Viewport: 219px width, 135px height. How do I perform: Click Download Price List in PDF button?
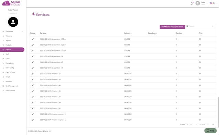click(x=172, y=27)
